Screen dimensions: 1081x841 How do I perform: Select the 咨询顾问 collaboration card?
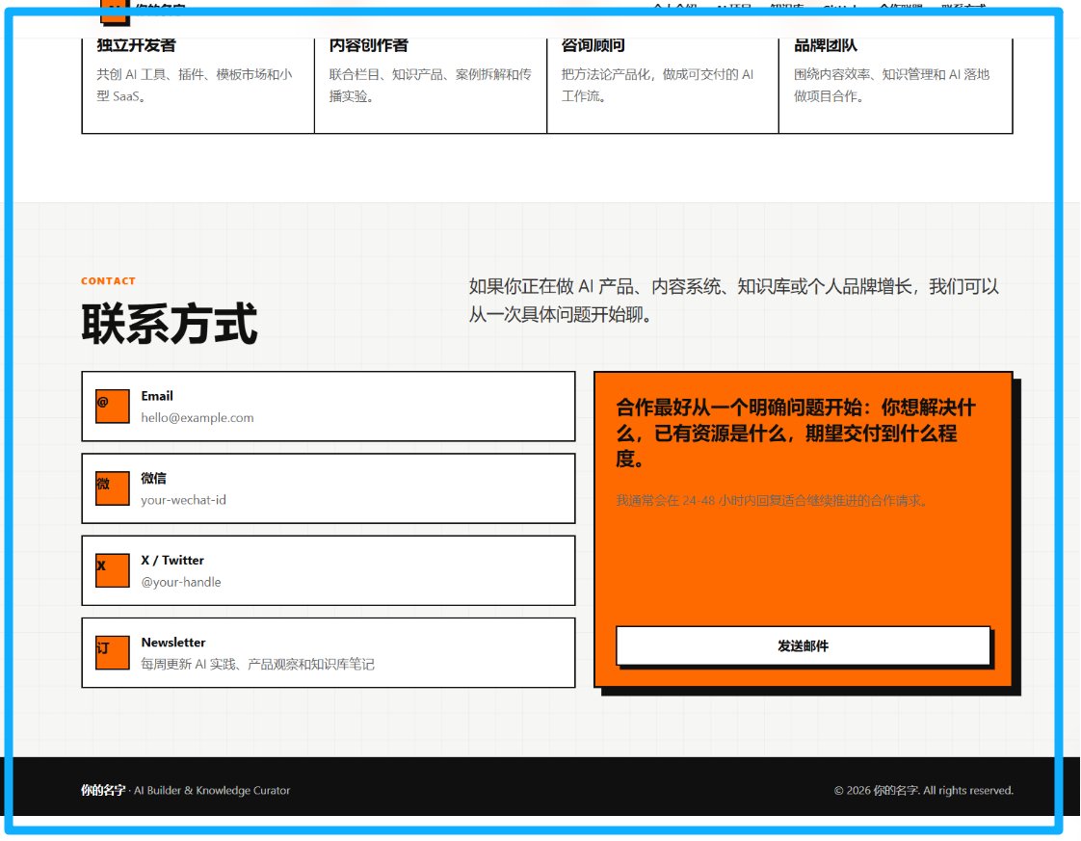point(663,82)
